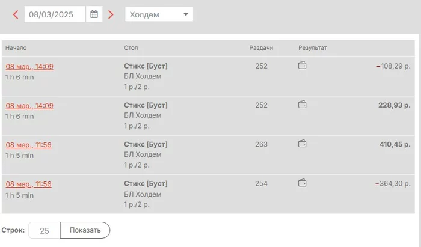Open 11:56 session link with −364,30 р. result
Screen dimensions: 421x247
(29, 184)
